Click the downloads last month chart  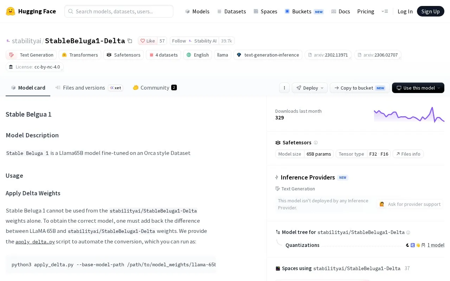pos(409,115)
